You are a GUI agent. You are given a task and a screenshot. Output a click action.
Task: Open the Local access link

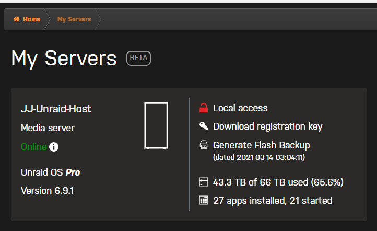[240, 108]
